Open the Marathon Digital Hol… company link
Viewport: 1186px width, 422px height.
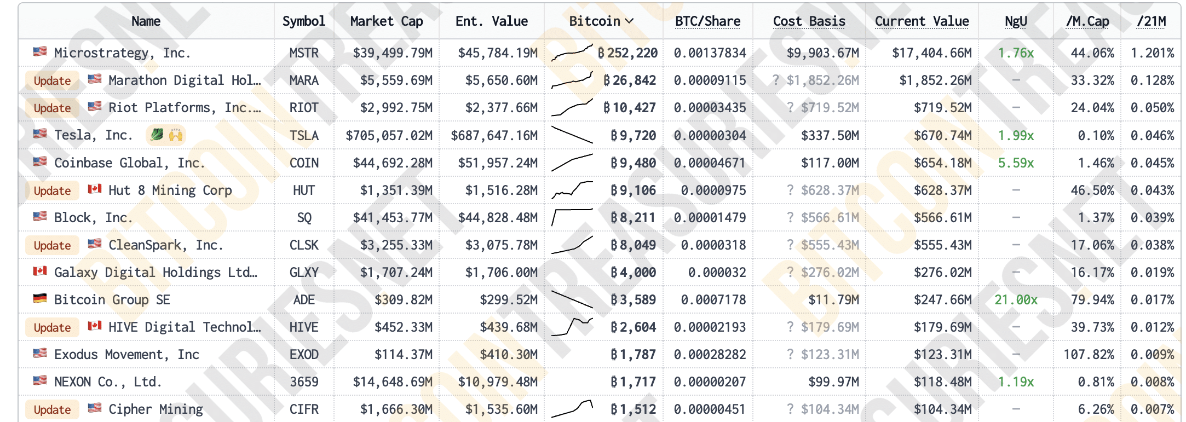185,80
